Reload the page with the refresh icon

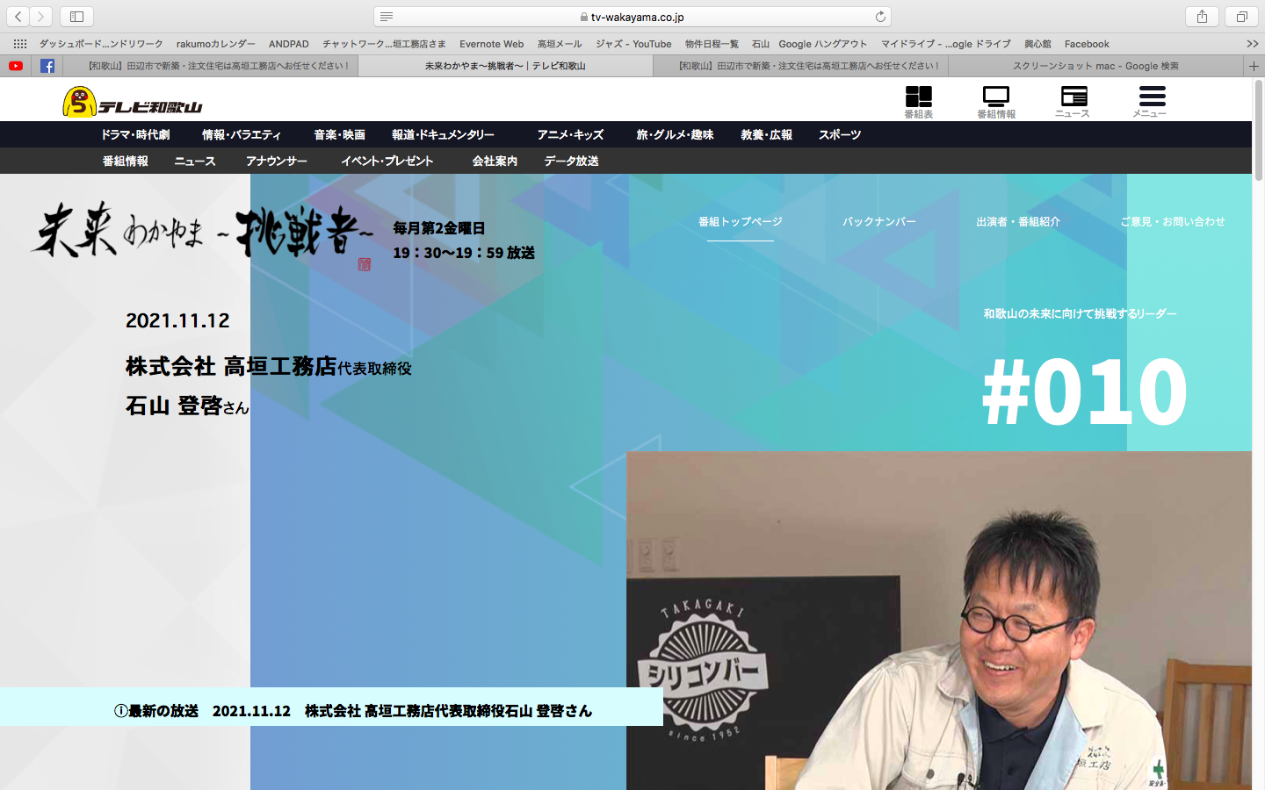tap(880, 17)
